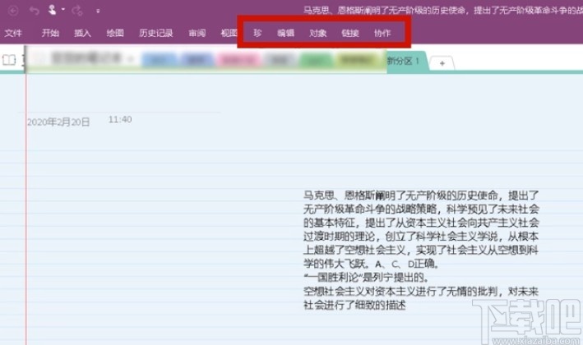
Task: Open the 历史记录 ribbon tab
Action: tap(155, 33)
